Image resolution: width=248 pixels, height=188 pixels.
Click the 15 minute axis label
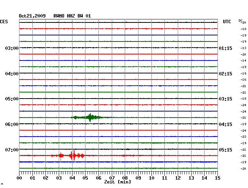[x=217, y=178]
